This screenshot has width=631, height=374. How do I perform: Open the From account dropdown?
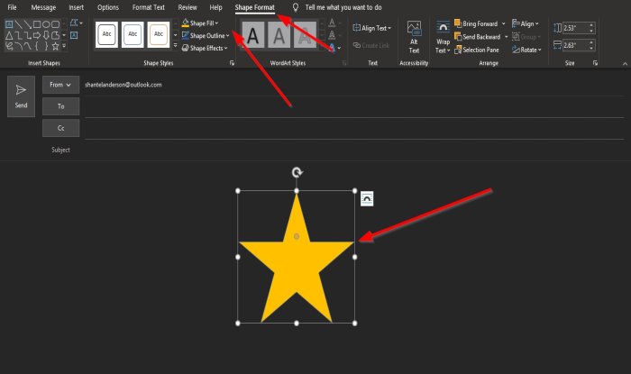[x=60, y=85]
